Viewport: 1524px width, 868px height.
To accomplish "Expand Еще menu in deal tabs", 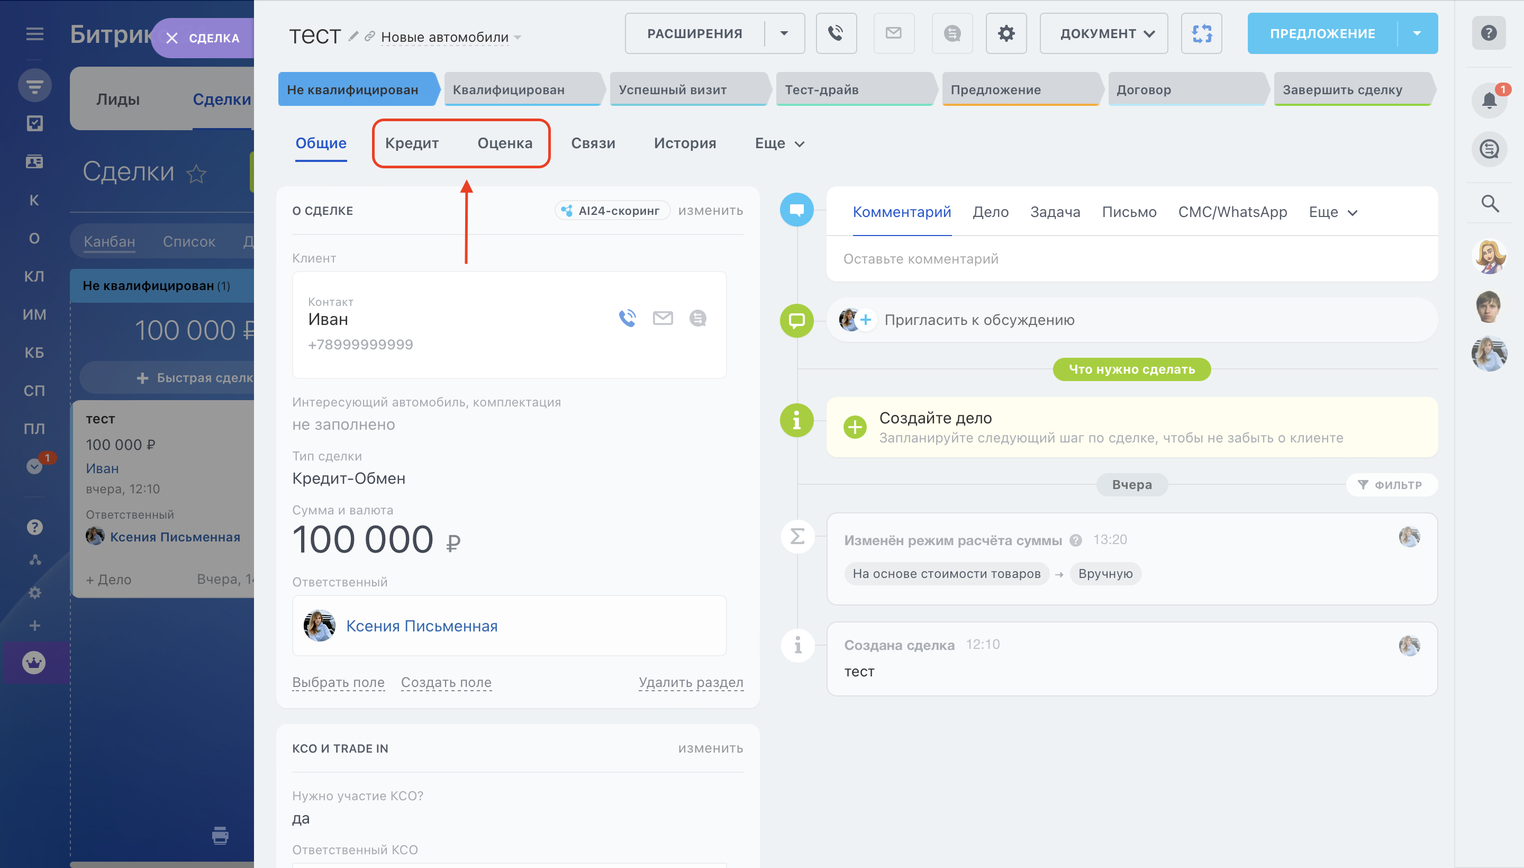I will [x=779, y=143].
